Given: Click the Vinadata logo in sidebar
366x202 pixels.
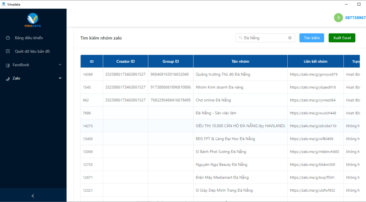Looking at the screenshot, I should [x=33, y=19].
